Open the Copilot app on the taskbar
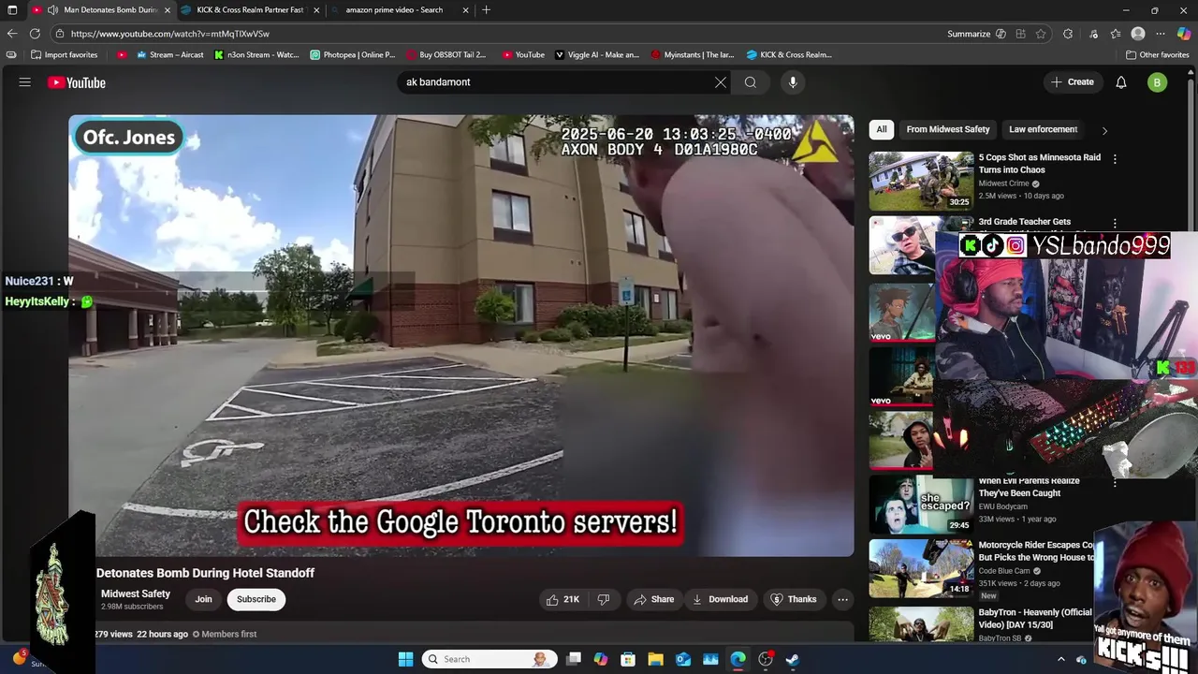 click(x=601, y=659)
